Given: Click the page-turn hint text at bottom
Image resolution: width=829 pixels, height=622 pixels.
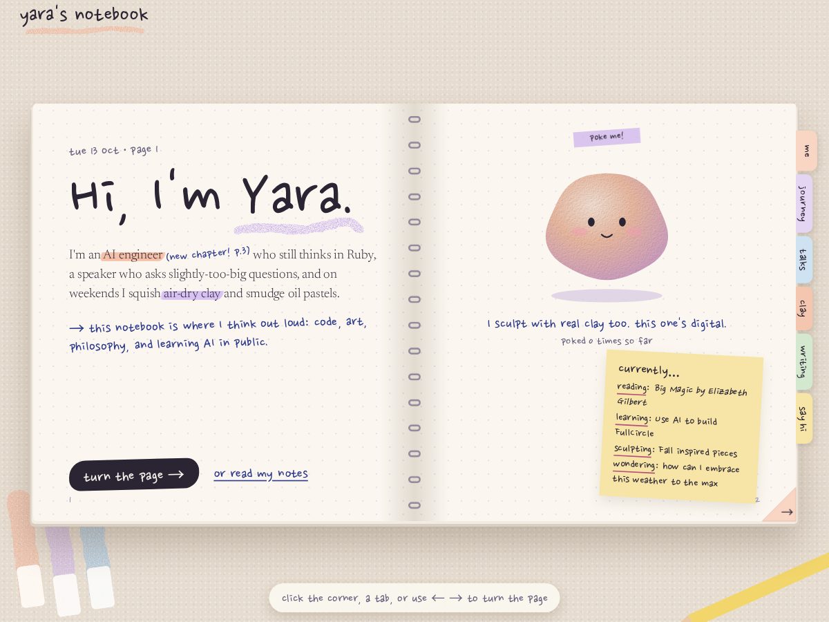Looking at the screenshot, I should pos(414,598).
